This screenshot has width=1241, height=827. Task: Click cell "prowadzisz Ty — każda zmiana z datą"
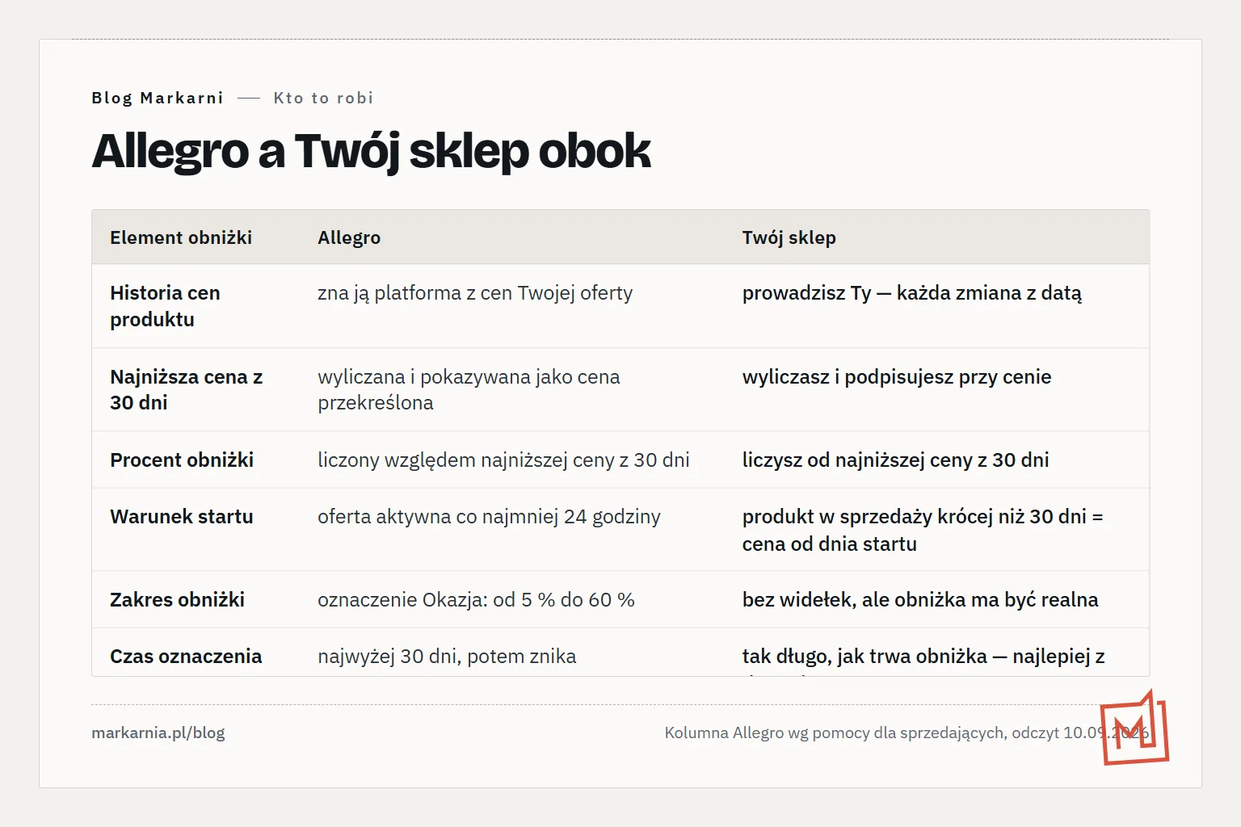(912, 292)
